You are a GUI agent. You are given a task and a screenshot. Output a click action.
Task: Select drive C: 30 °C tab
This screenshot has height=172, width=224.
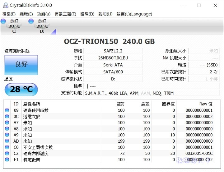click(x=14, y=26)
